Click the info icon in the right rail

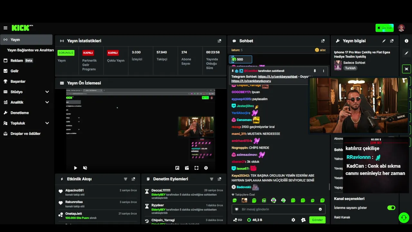pyautogui.click(x=407, y=41)
